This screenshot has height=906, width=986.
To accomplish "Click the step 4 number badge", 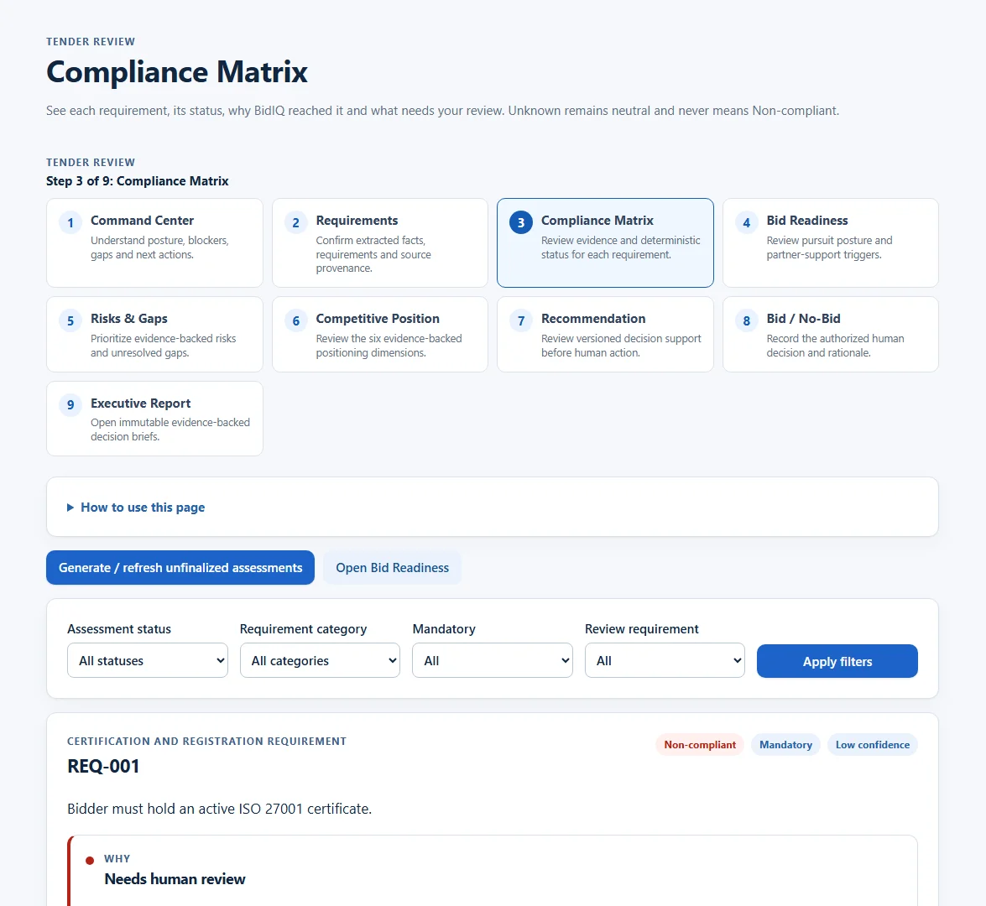I will click(x=746, y=222).
